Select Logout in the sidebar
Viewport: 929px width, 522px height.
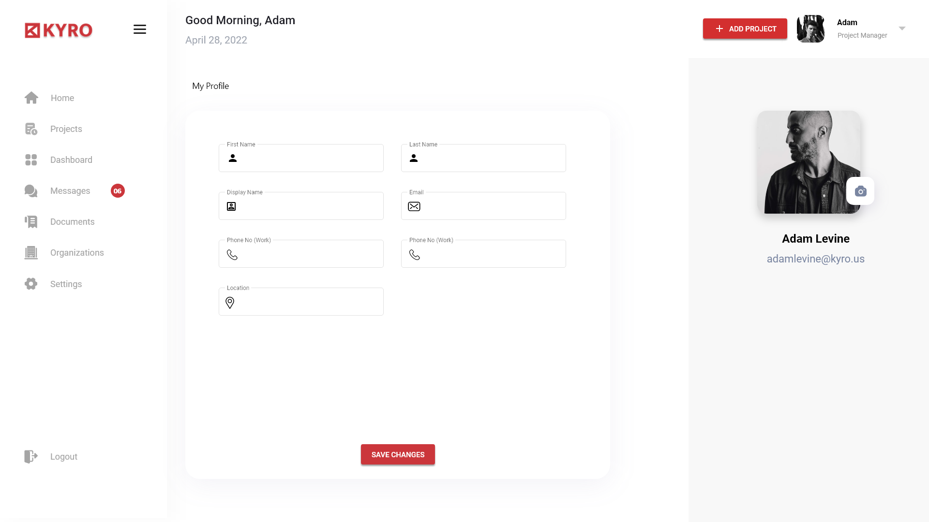[x=64, y=457]
